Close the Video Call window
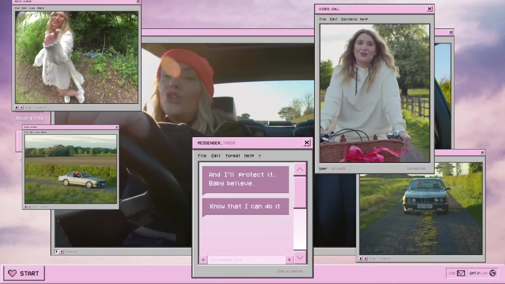This screenshot has width=505, height=284. click(430, 9)
